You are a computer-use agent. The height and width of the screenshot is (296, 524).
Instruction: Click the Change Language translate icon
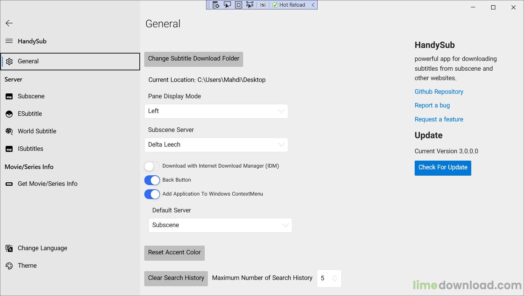[x=9, y=248]
